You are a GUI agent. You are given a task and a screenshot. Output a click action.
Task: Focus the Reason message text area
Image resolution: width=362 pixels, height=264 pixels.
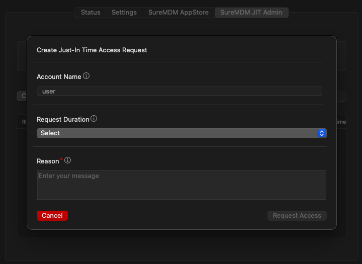[x=182, y=185]
